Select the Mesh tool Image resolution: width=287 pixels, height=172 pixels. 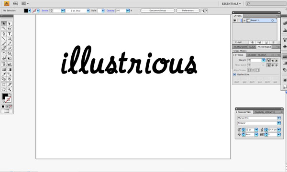click(x=4, y=70)
